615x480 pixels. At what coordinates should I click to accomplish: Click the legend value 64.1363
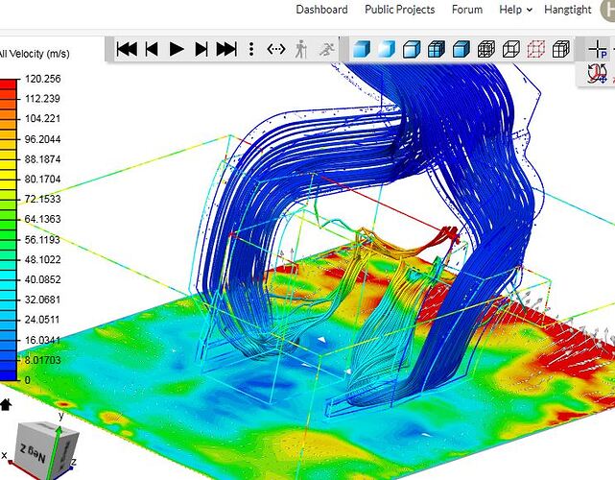pyautogui.click(x=43, y=219)
